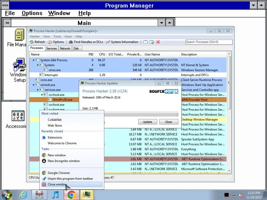Click the Accessories group icon
The image size is (267, 200).
[x=18, y=116]
